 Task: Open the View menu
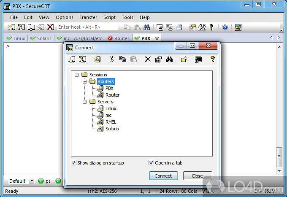click(x=44, y=17)
